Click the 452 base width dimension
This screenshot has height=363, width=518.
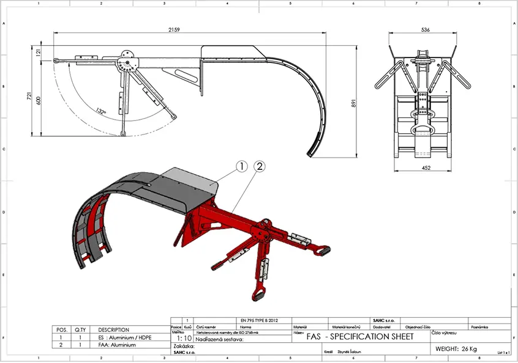426,168
